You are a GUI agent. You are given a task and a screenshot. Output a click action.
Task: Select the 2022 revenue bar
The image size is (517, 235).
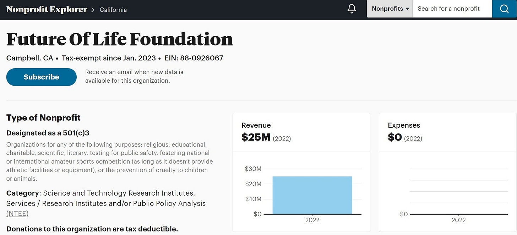pyautogui.click(x=312, y=195)
